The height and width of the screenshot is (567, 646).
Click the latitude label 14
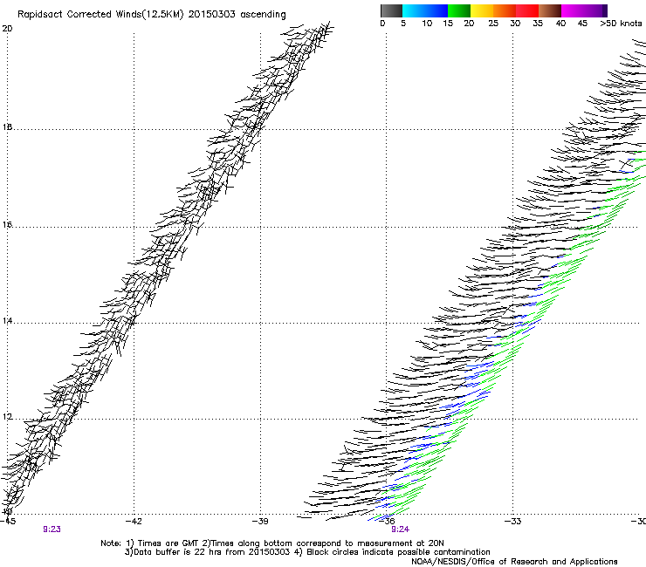click(x=7, y=321)
